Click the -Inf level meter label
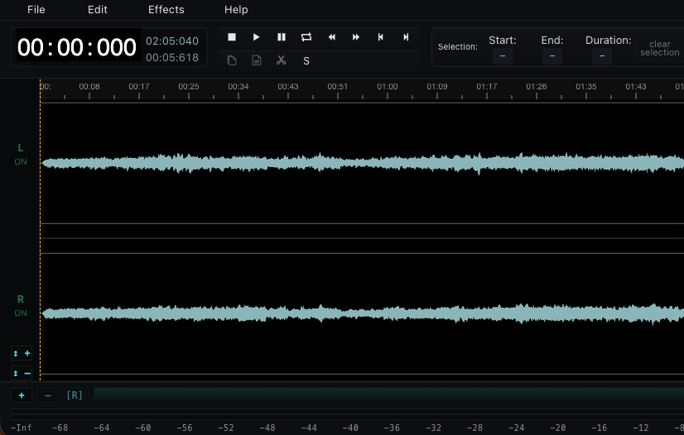This screenshot has height=435, width=684. pyautogui.click(x=21, y=428)
